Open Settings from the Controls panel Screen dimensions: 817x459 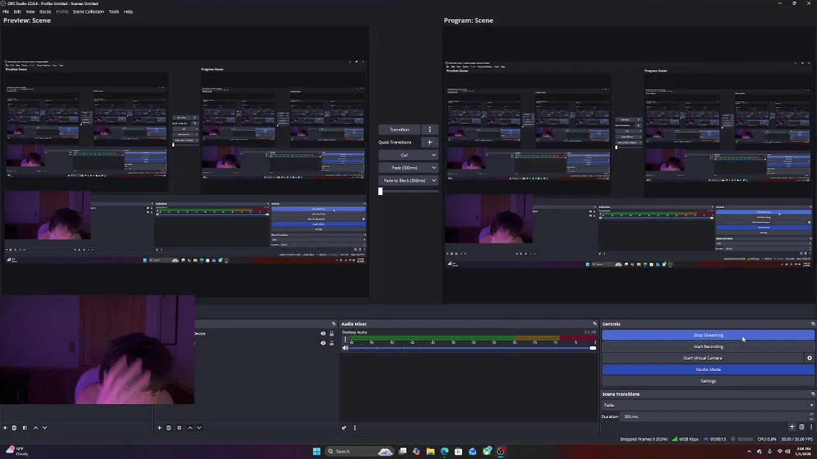[708, 381]
